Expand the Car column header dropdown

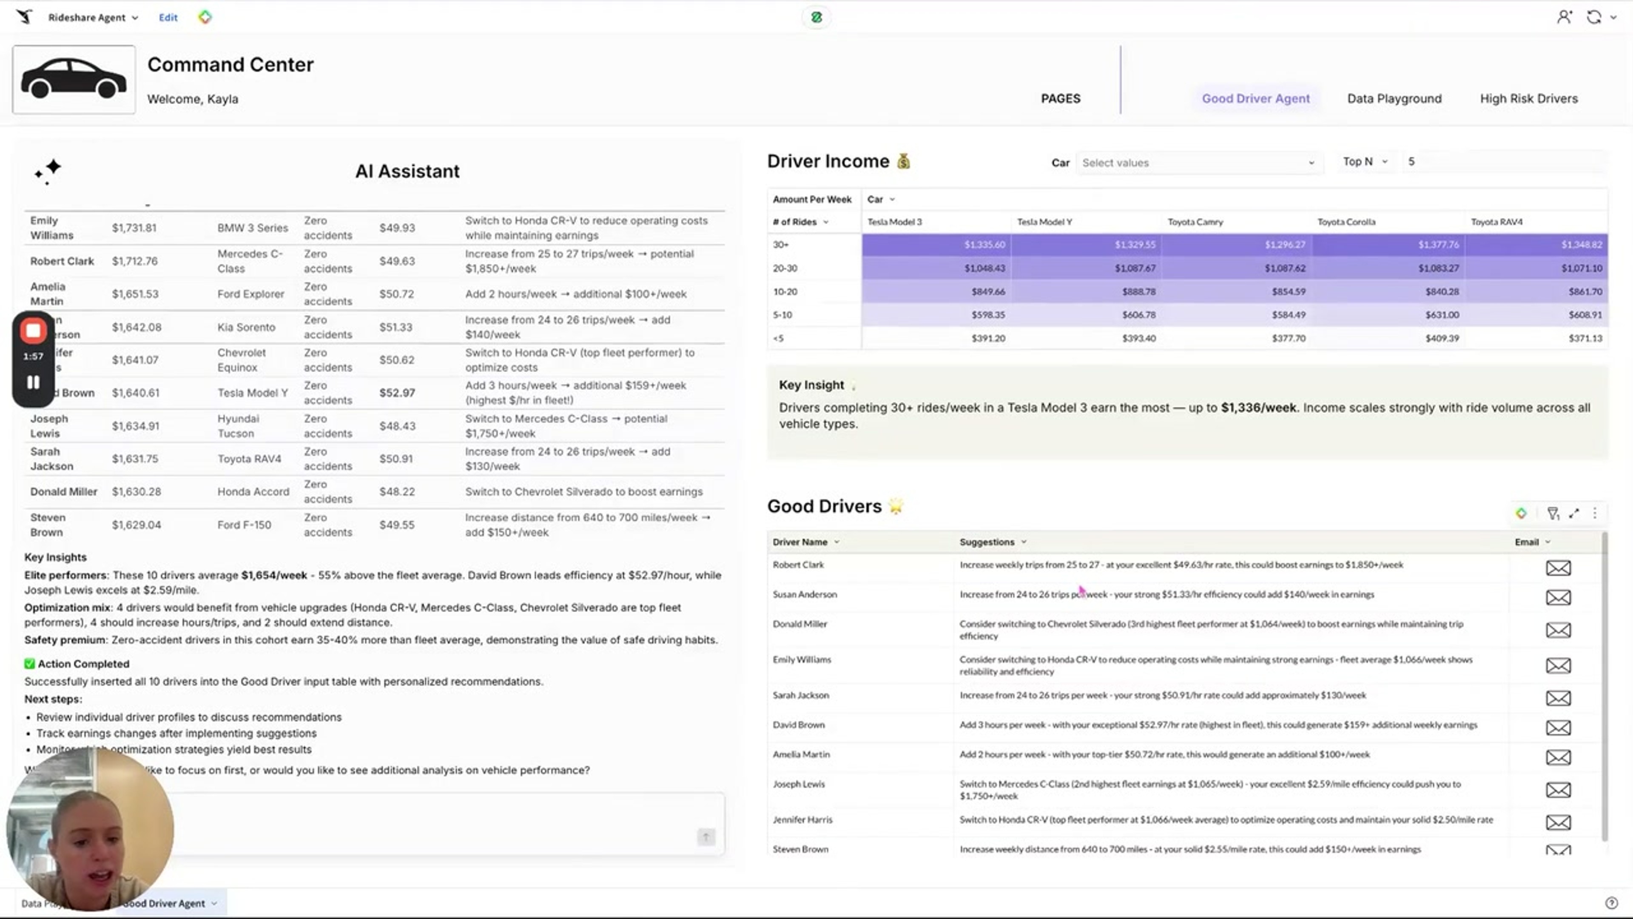(x=893, y=199)
